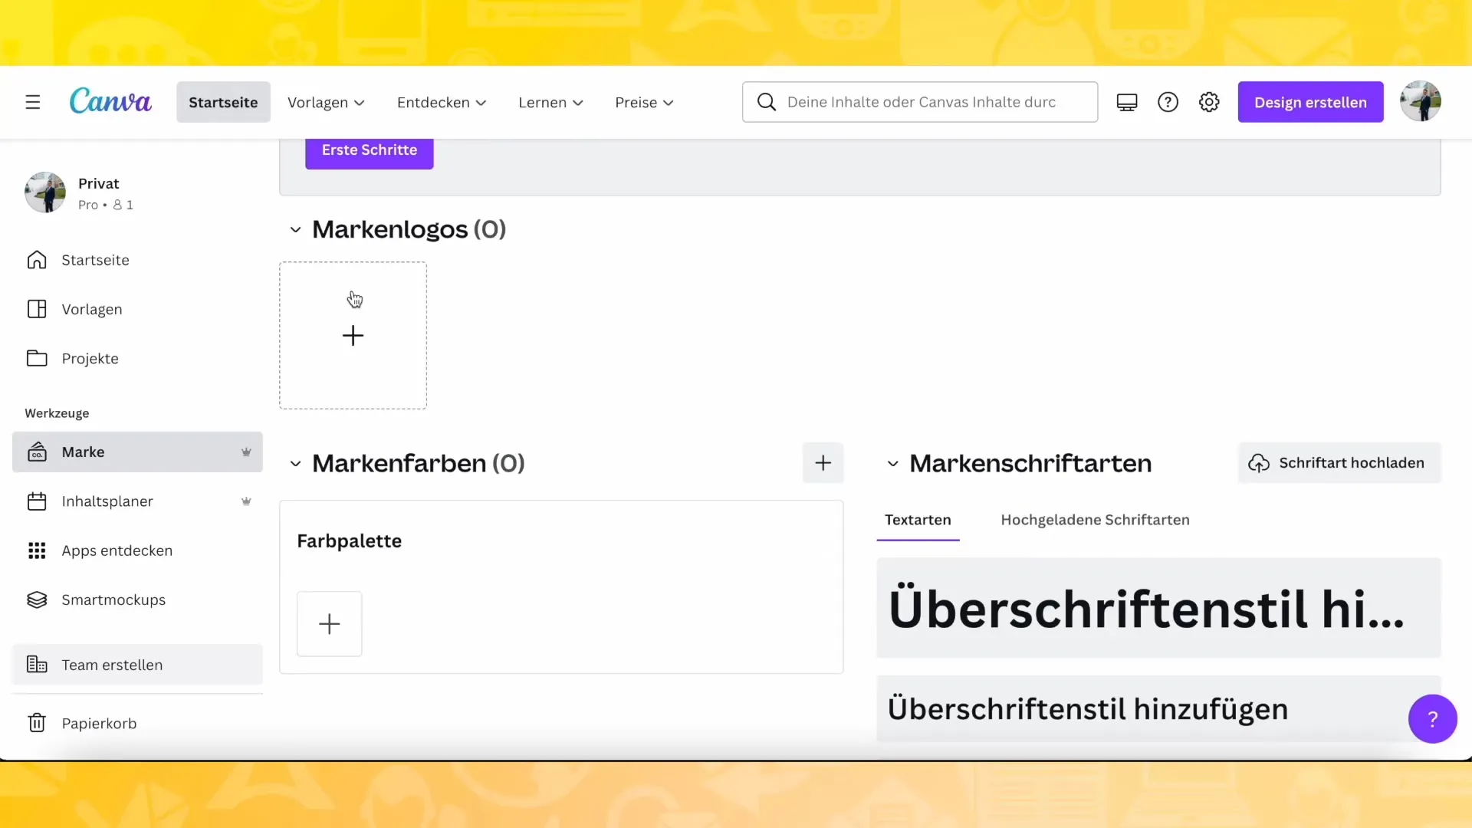Click the Papierkorb trash icon
This screenshot has height=828, width=1472.
(x=37, y=723)
